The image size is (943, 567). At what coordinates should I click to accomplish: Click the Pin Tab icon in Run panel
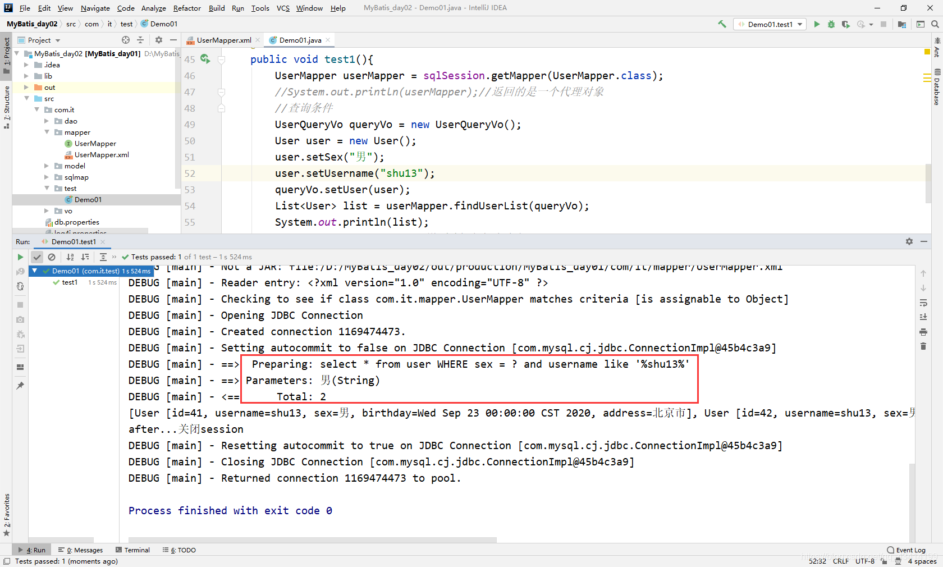pyautogui.click(x=20, y=386)
